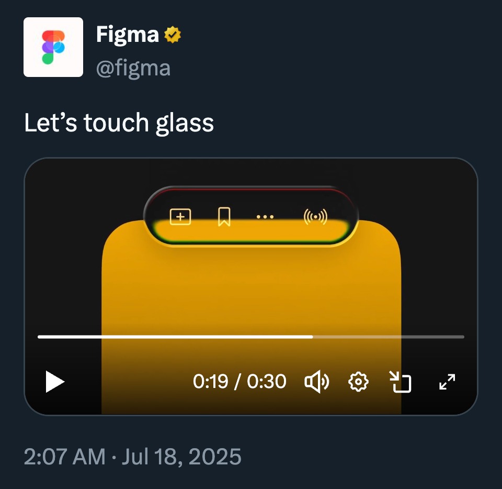Viewport: 502px width, 489px height.
Task: Expand additional video quality choices
Action: point(358,382)
